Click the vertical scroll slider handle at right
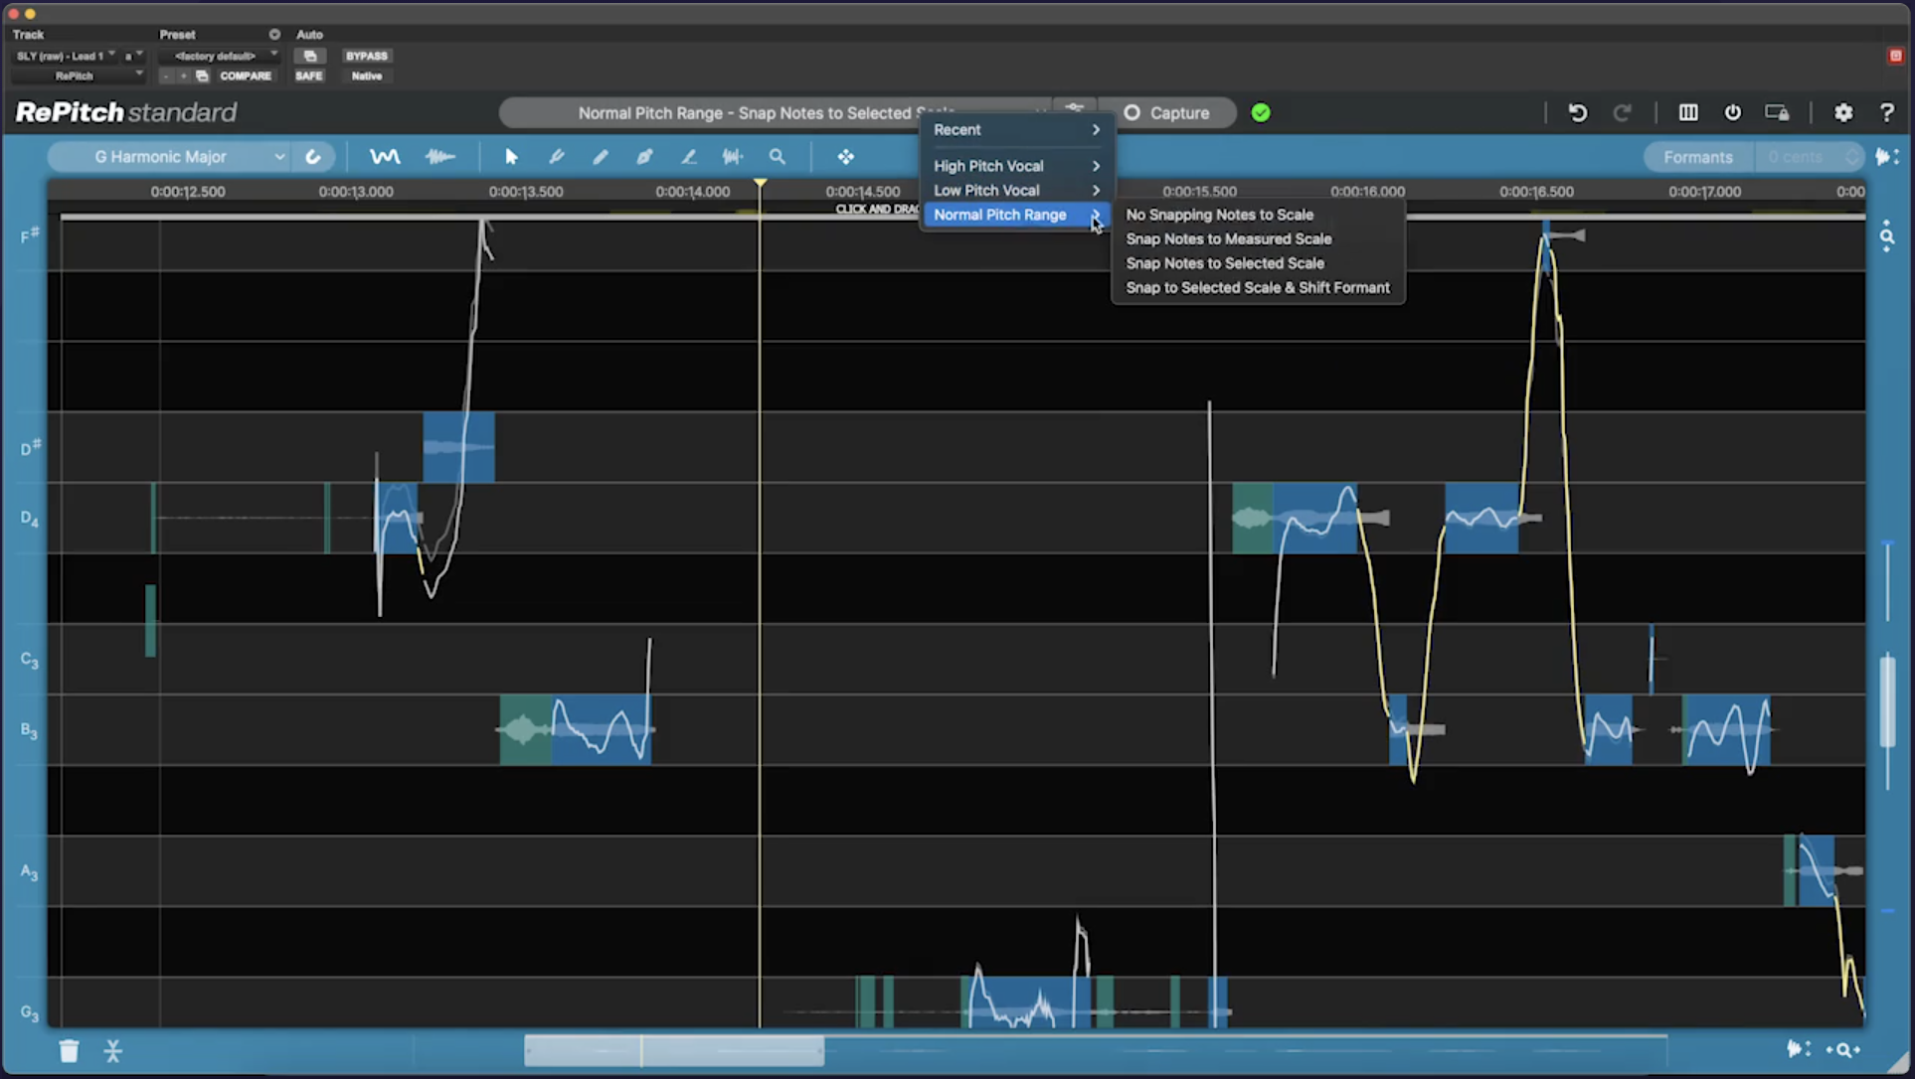 coord(1887,701)
